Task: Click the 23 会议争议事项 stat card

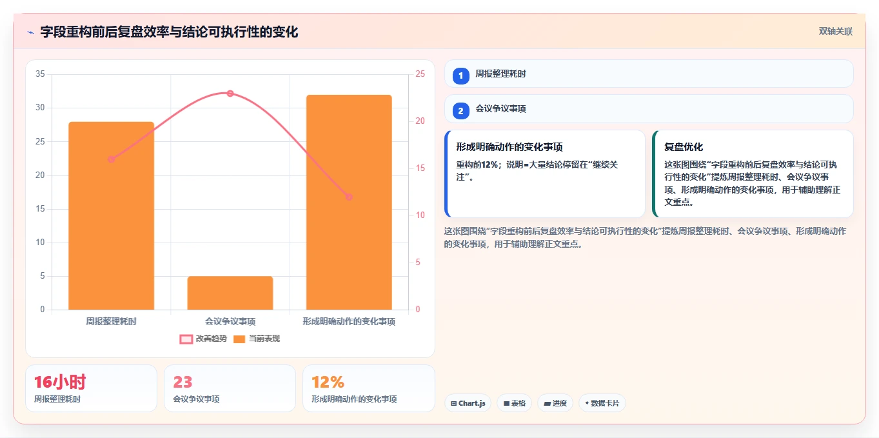Action: click(230, 388)
